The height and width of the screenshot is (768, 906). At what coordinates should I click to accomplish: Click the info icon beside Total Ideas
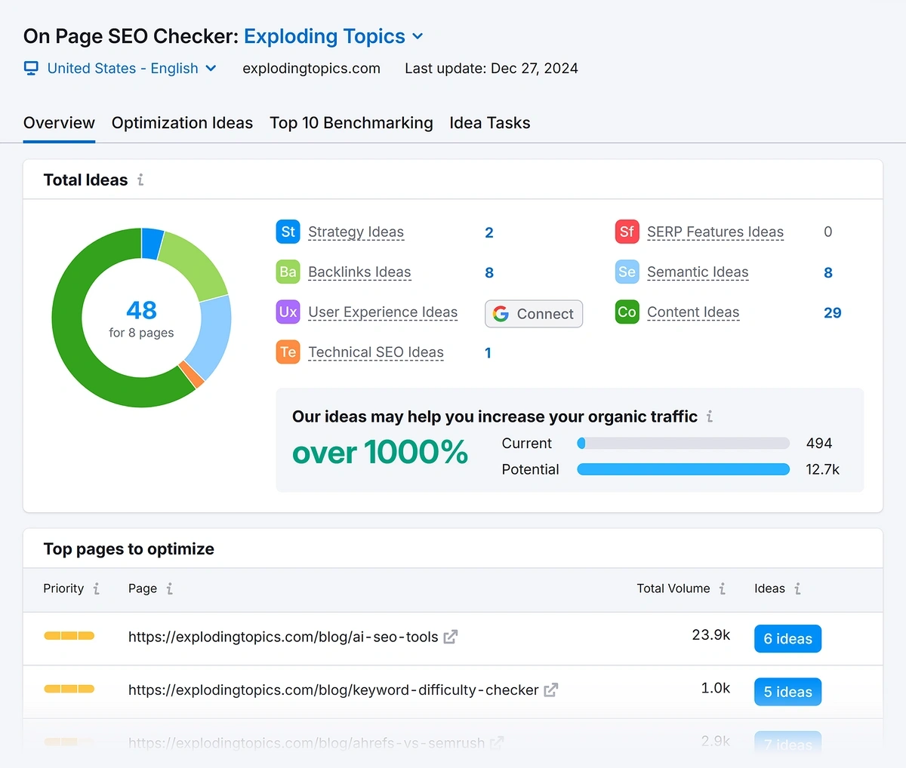tap(140, 180)
